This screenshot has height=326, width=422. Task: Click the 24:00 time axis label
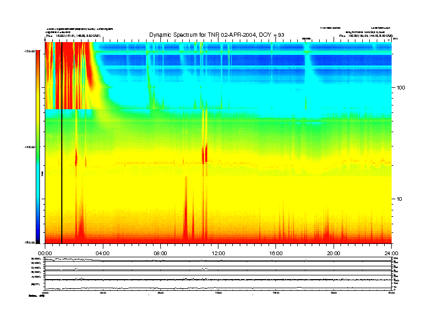pyautogui.click(x=391, y=254)
